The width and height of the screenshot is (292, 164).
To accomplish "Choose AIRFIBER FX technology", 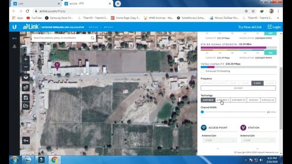I will point(239,100).
